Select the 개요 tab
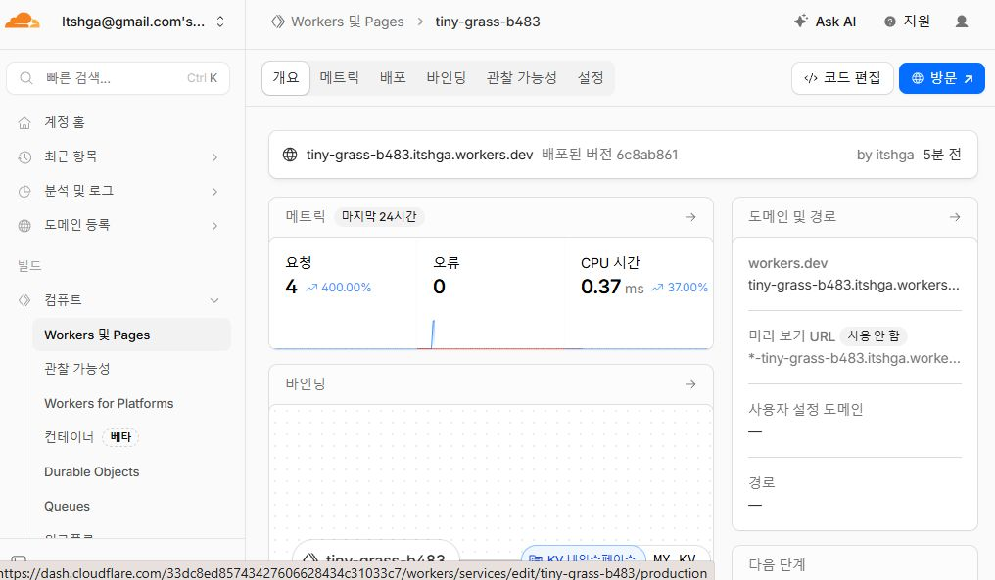Viewport: 995px width, 580px height. click(x=286, y=78)
